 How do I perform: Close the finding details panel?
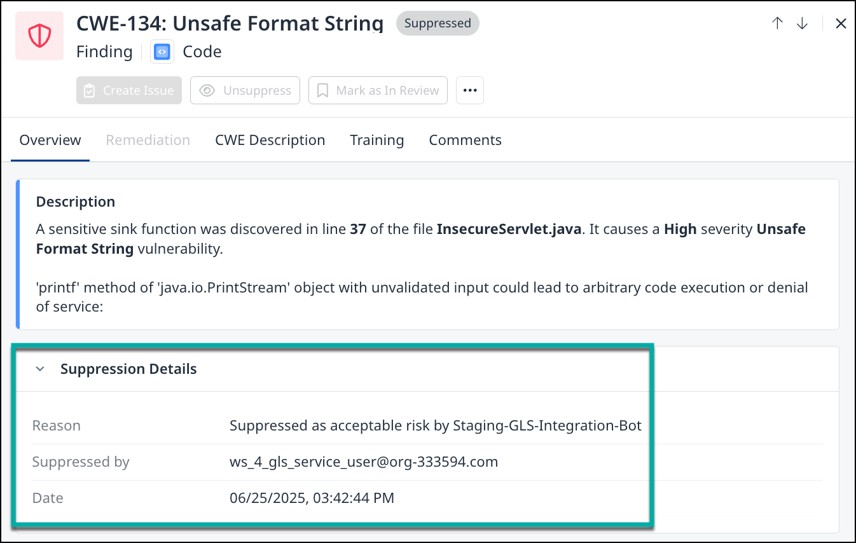(840, 24)
